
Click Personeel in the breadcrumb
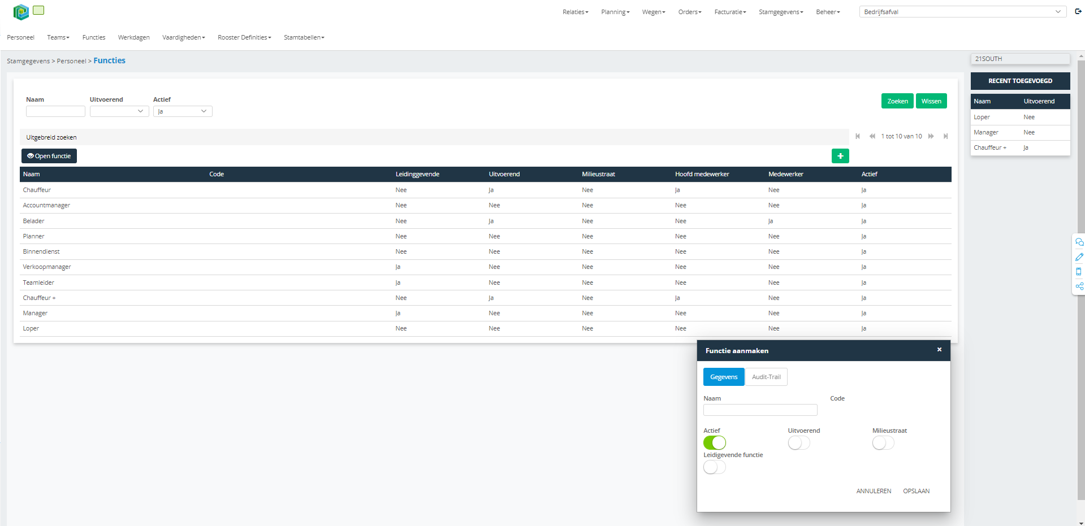click(x=71, y=61)
